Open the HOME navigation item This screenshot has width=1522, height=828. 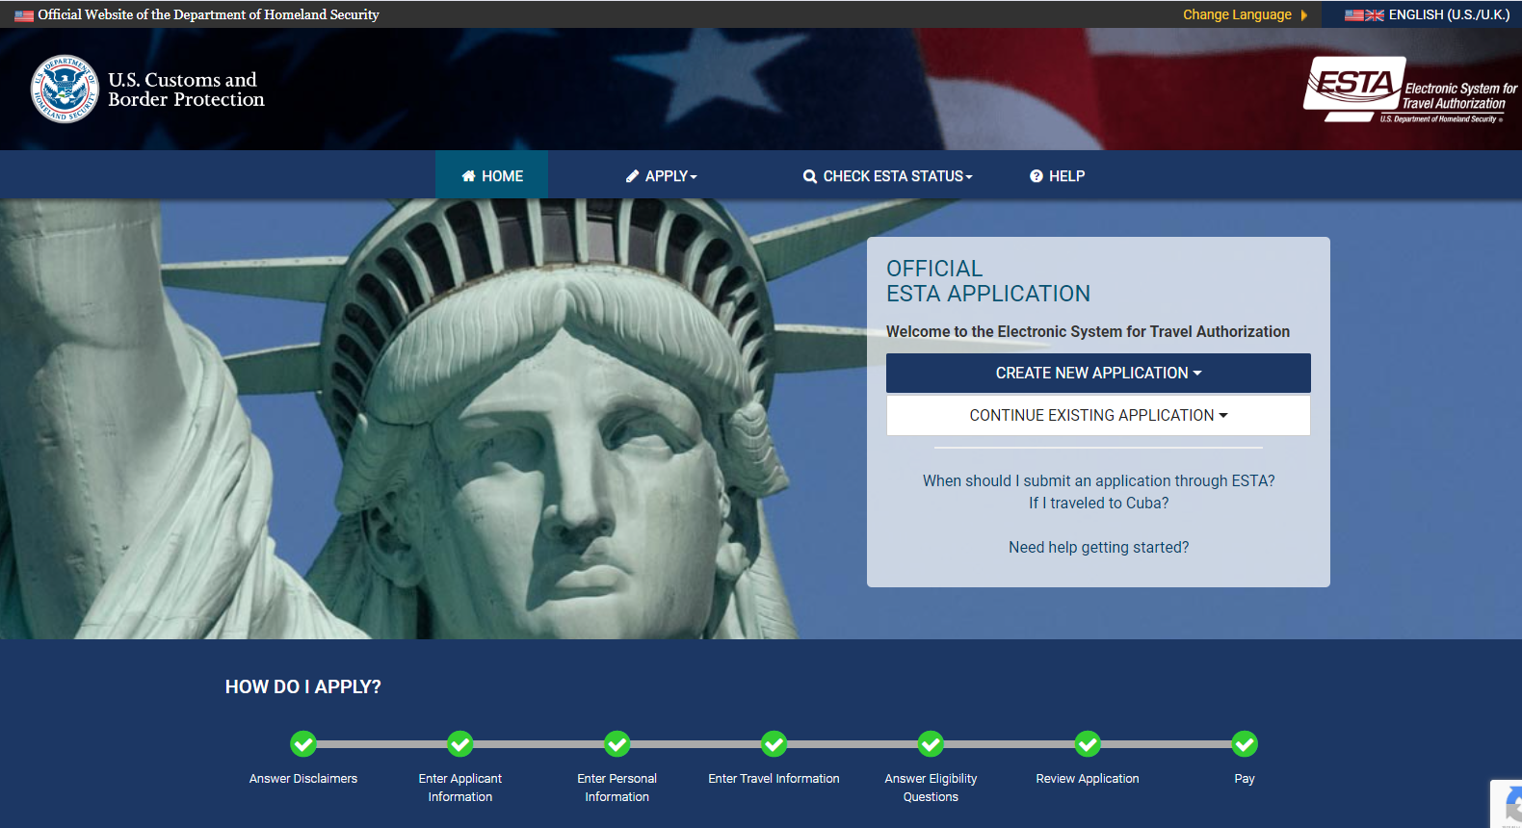492,176
